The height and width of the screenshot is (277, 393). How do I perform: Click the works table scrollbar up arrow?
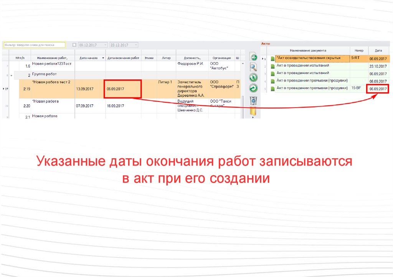(243, 64)
